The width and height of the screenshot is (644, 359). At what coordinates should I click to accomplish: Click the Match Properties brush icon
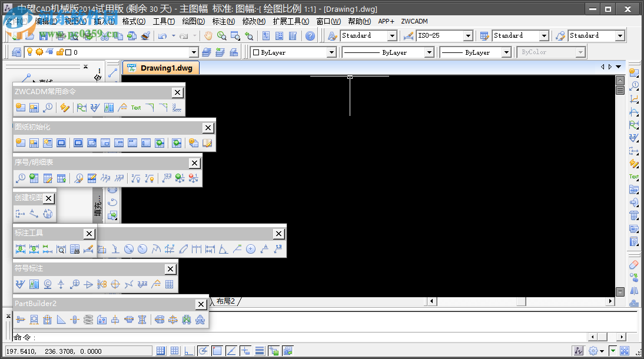[145, 36]
